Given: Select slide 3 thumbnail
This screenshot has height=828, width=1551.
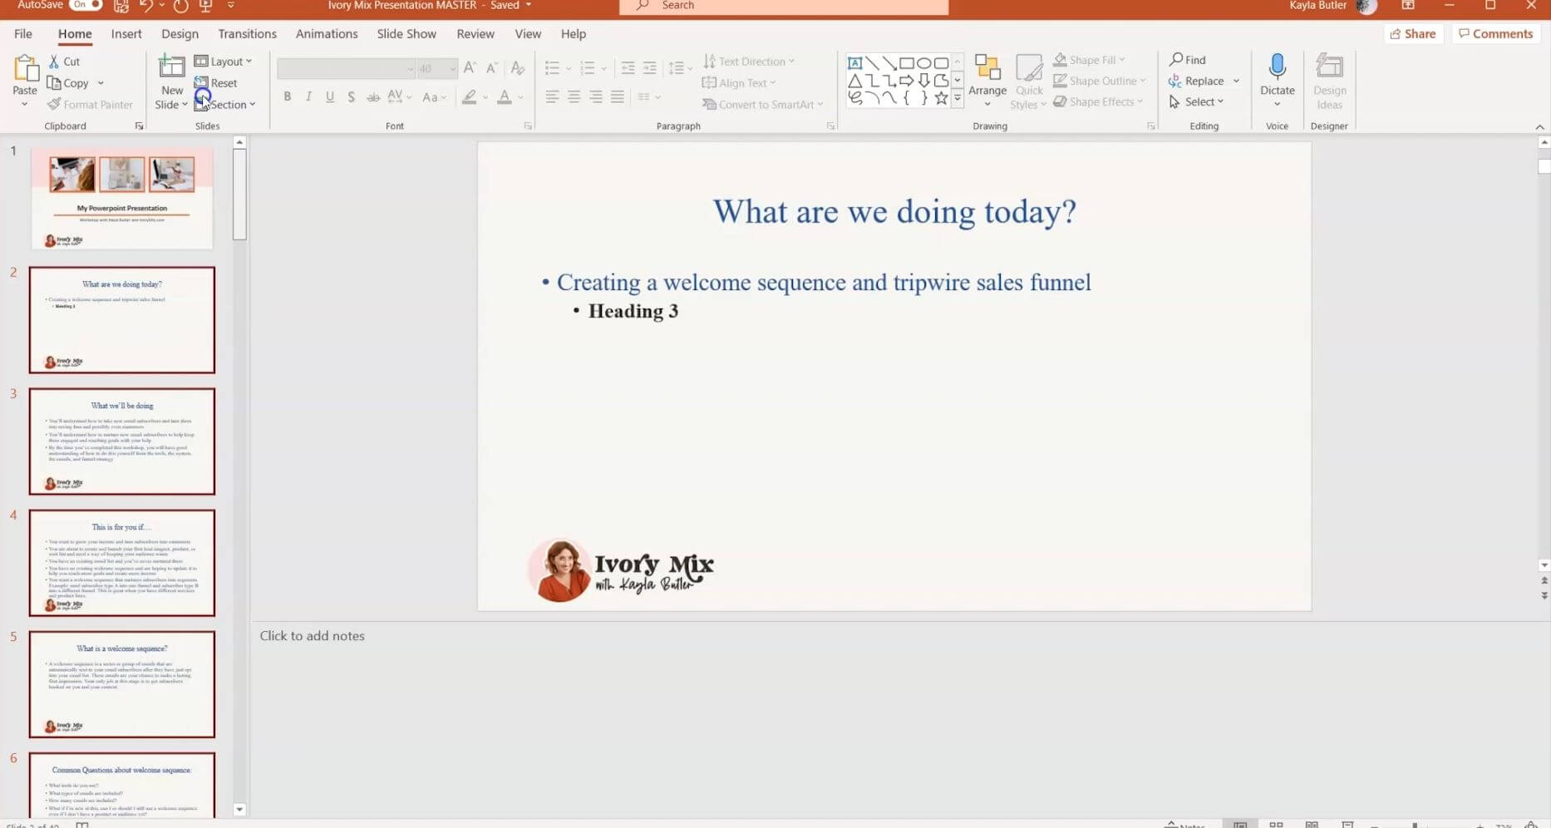Looking at the screenshot, I should click(122, 441).
